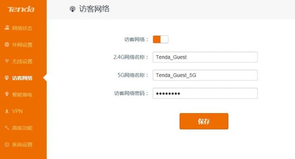Screen dimensions: 295x159
Task: Click the 系统设置 gear icon
Action: (7, 145)
